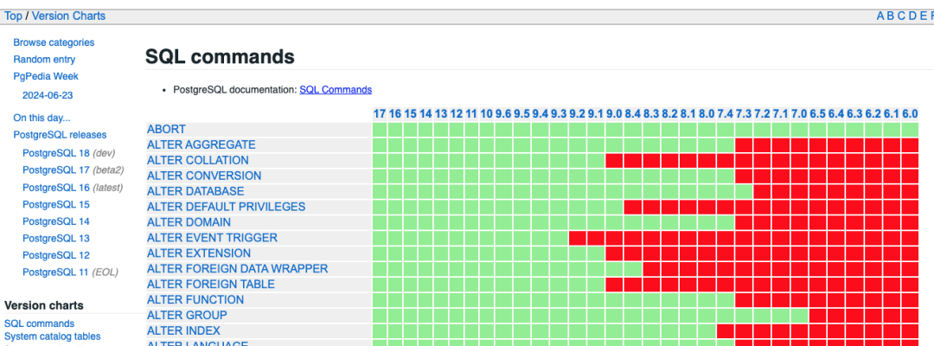Click red ALTER COLLATION cell under 9.0
Image resolution: width=934 pixels, height=346 pixels.
pyautogui.click(x=615, y=160)
